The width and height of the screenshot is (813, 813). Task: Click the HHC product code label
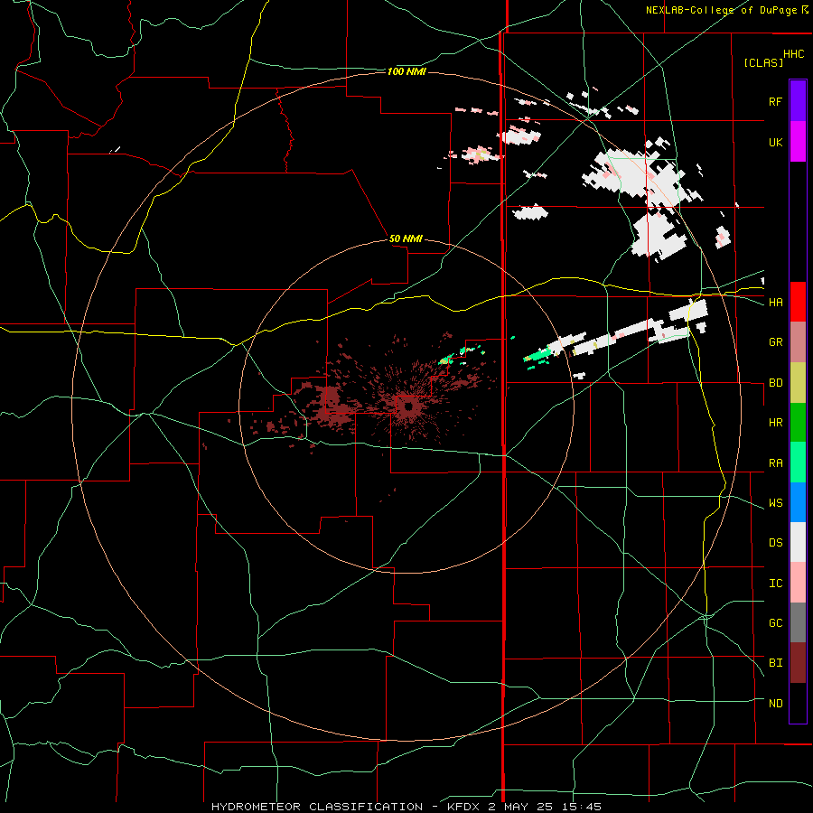tap(793, 54)
